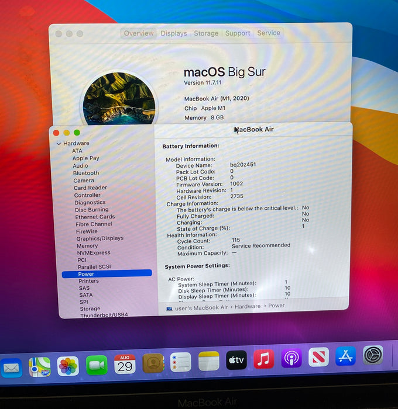Select FireWire in the Hardware list
The image size is (398, 409).
(x=87, y=231)
